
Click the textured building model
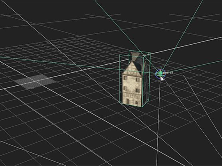click(x=135, y=79)
